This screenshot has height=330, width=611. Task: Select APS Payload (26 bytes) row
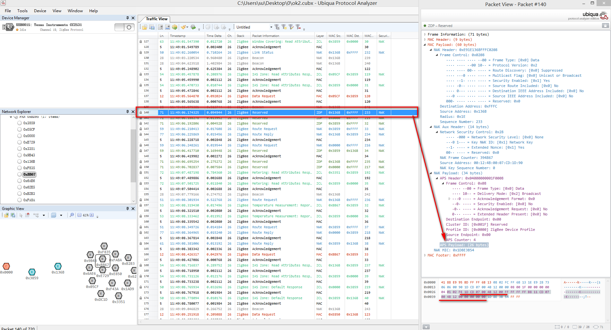(464, 245)
